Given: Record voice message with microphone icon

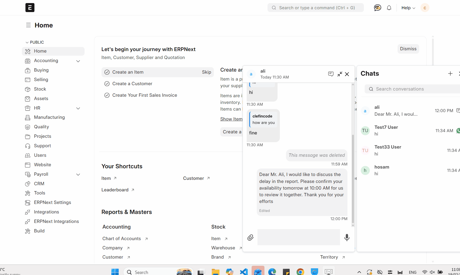Looking at the screenshot, I should point(347,238).
